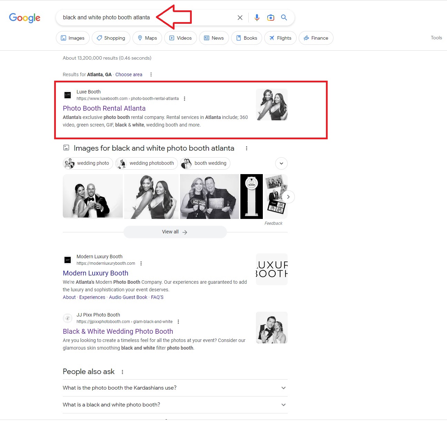Viewport: 447px width, 422px height.
Task: Open the Tools options
Action: (x=436, y=38)
